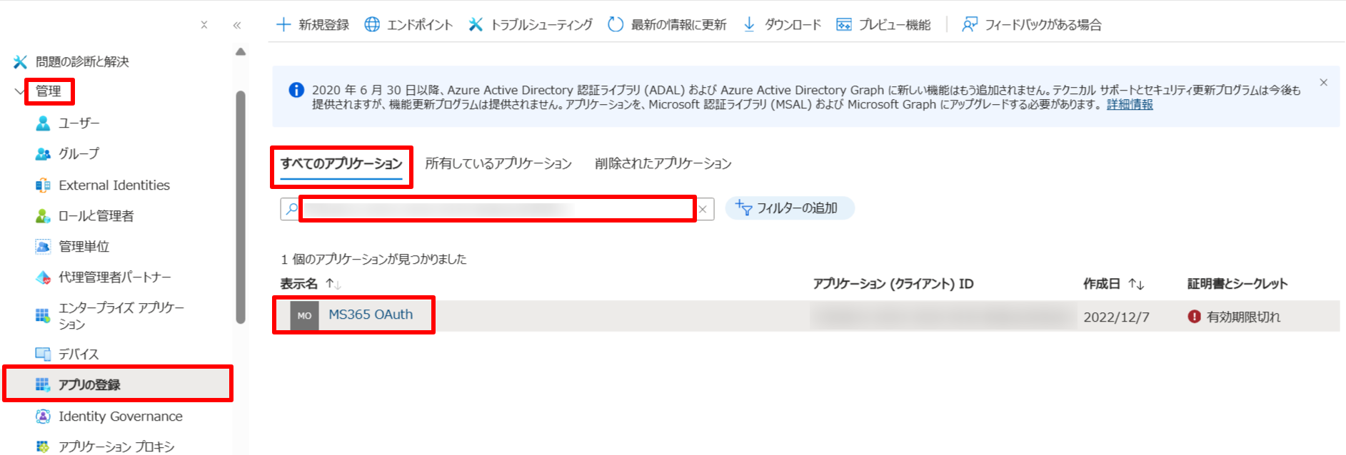Click the 最新の情報に更新 refresh icon
1346x455 pixels.
(616, 24)
